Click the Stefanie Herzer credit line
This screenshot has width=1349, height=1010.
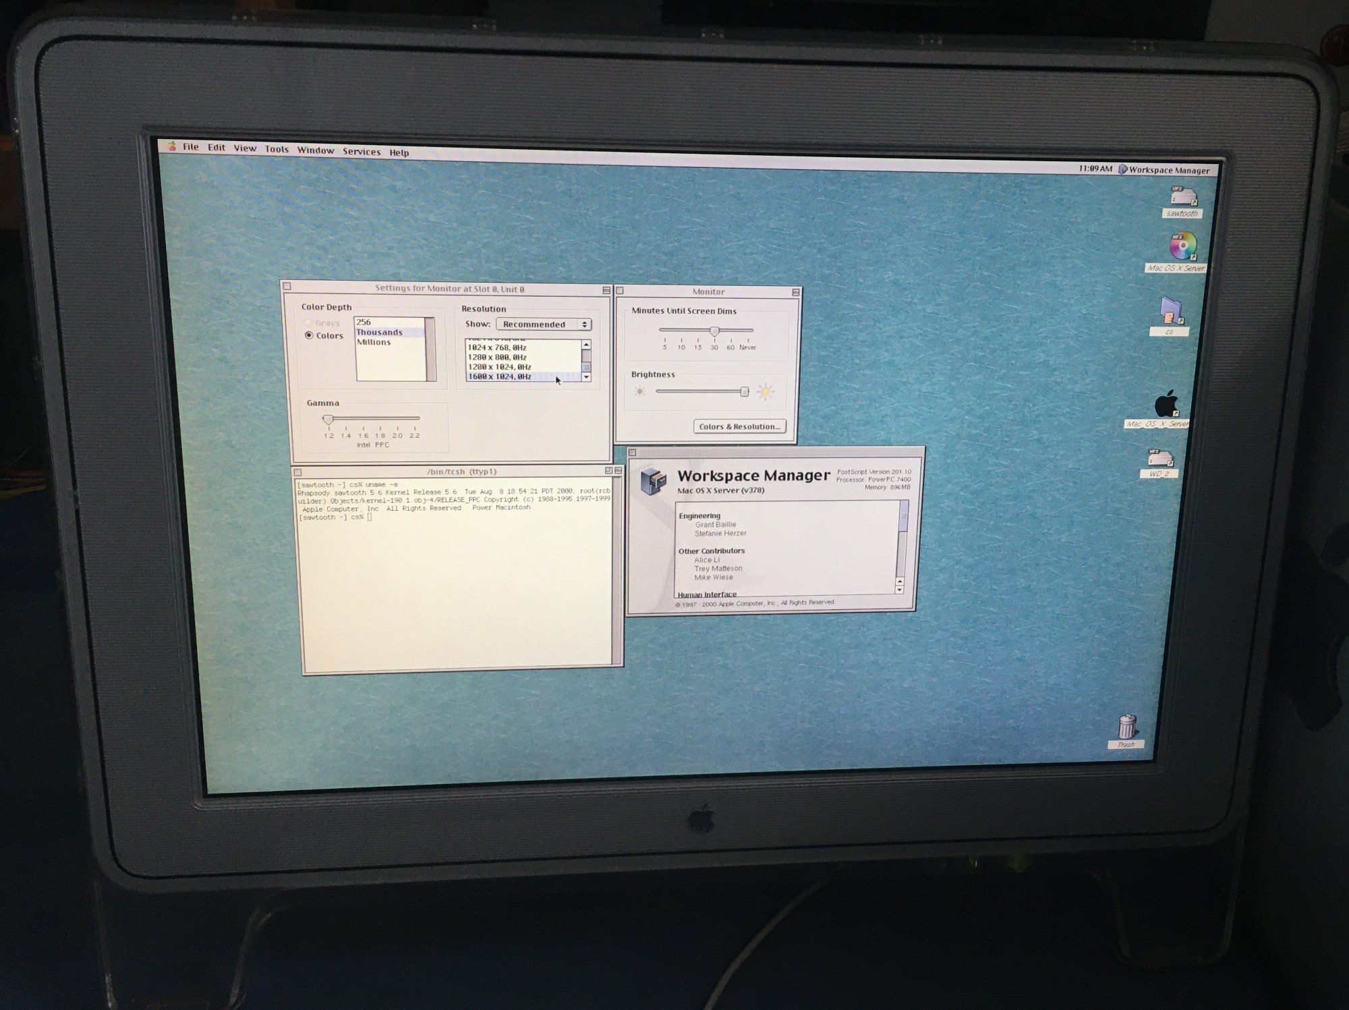pos(720,533)
